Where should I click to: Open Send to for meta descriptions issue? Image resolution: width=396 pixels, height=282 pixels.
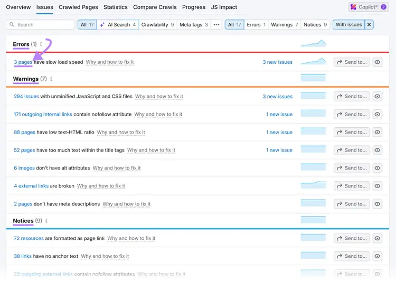352,204
